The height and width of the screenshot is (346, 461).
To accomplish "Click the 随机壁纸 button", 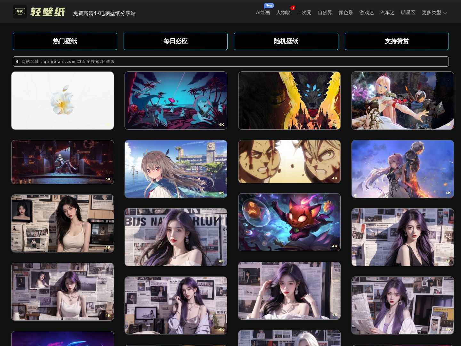I will click(286, 41).
